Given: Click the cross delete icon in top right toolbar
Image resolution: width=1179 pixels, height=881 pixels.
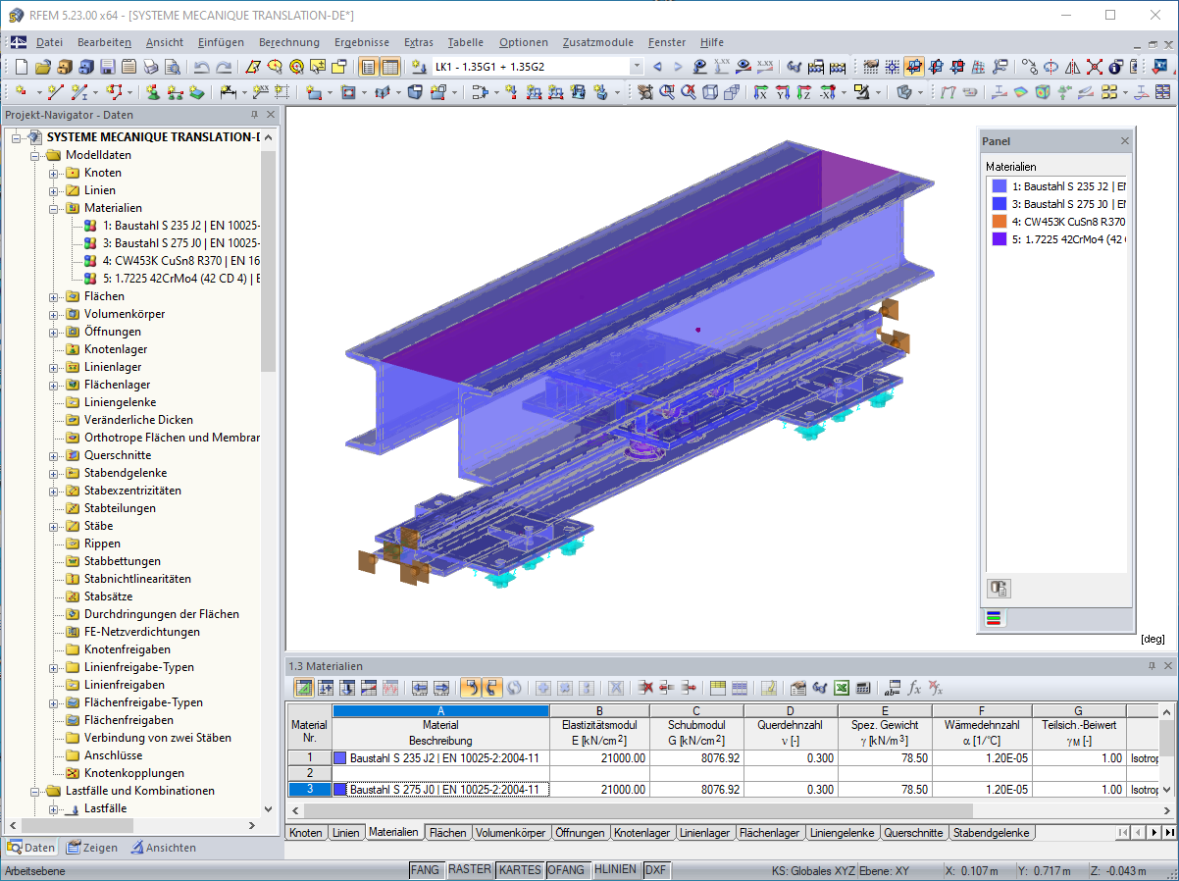Looking at the screenshot, I should 1094,67.
